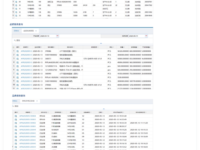Image resolution: width=200 pixels, height=150 pixels.
Task: Click the view icon for PIPLA64200U00 row
Action: click(17, 63)
